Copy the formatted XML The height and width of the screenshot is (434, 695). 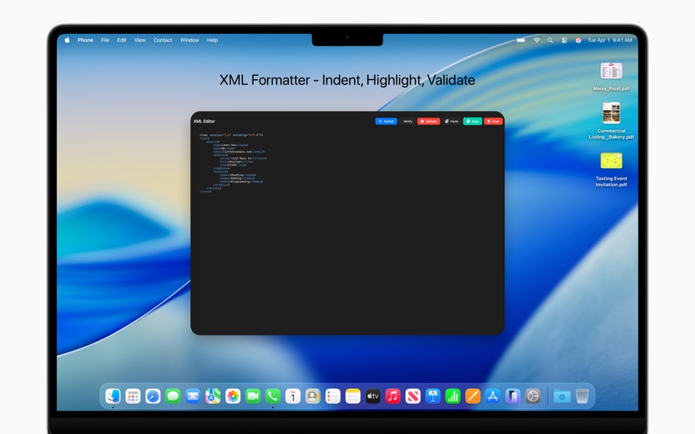tap(473, 121)
